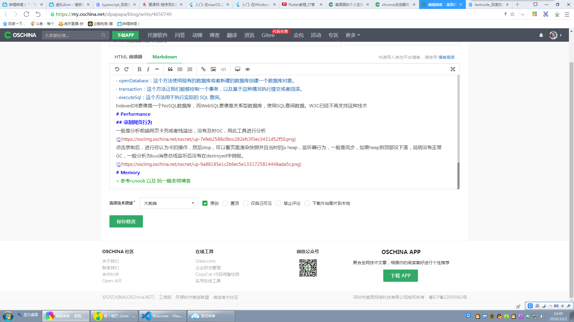Viewport: 574px width, 322px height.
Task: Enable the 置顶 checkbox
Action: click(x=225, y=203)
